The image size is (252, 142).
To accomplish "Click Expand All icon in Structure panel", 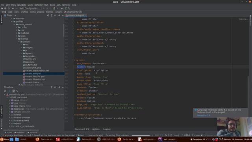I will coord(52,87).
